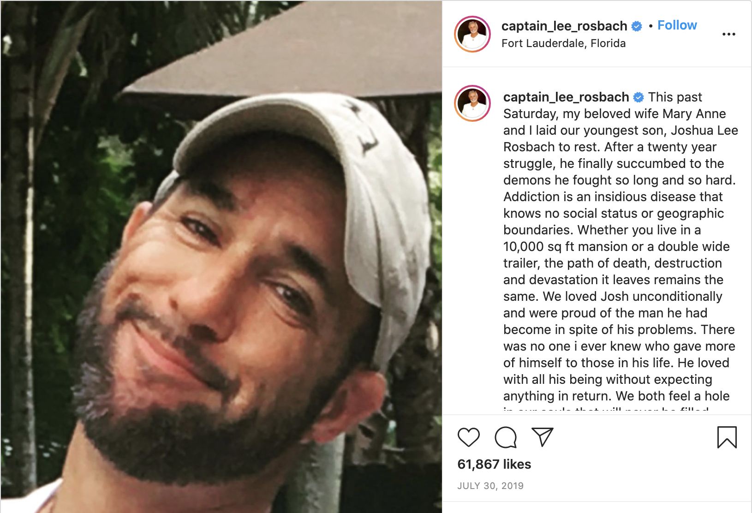The width and height of the screenshot is (752, 513).
Task: Click captain_lee_rosbach username in caption
Action: (x=566, y=97)
